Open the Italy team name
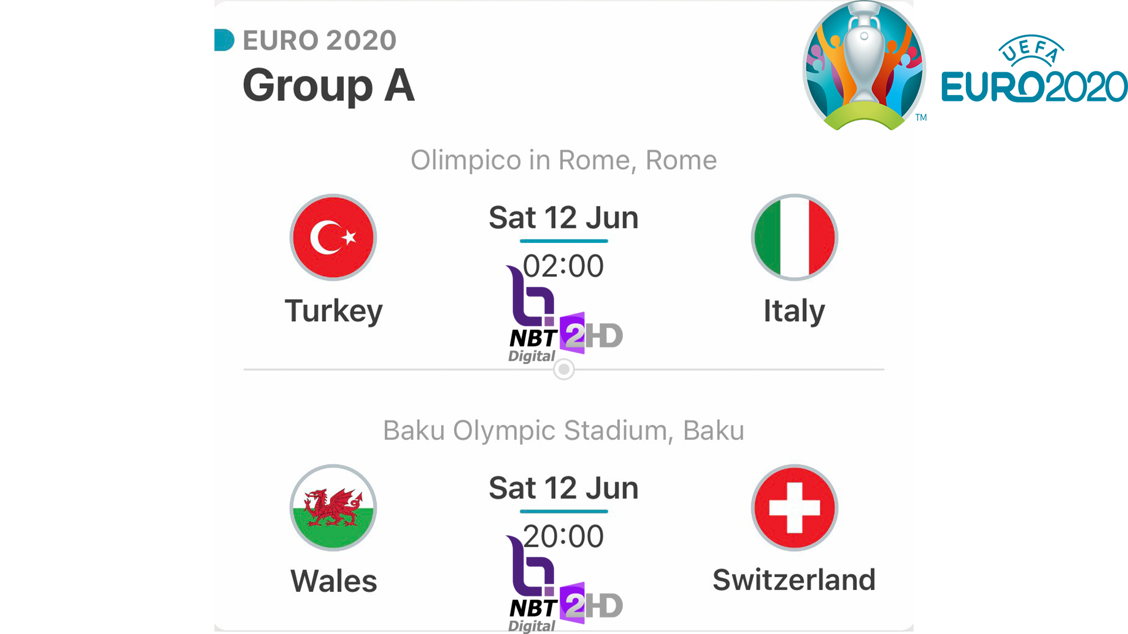The height and width of the screenshot is (634, 1128). [794, 311]
